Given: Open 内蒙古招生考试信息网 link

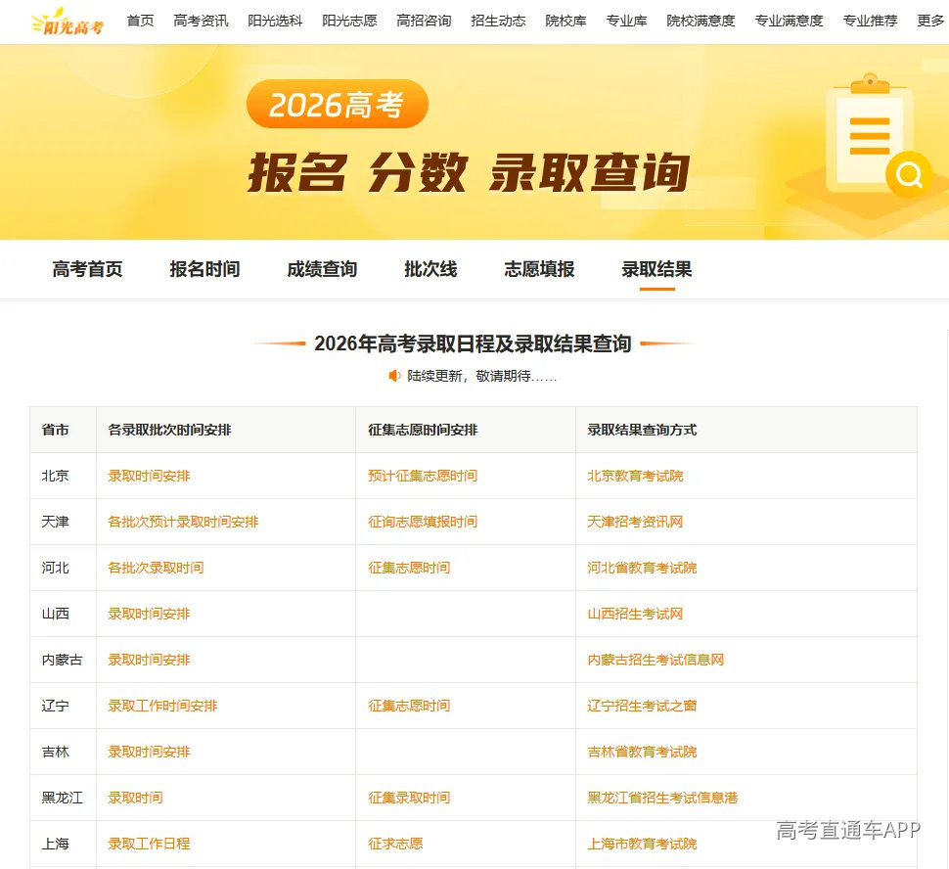Looking at the screenshot, I should (x=655, y=661).
